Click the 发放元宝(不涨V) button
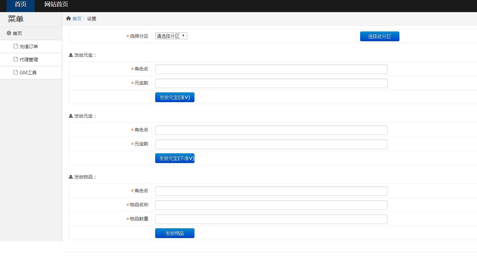Viewport: 477px width, 280px height. [x=174, y=158]
